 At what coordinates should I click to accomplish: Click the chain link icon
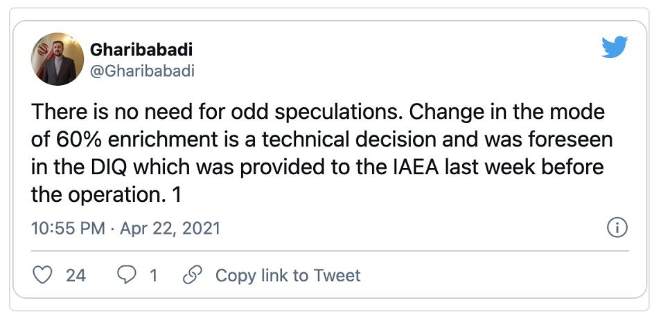tap(191, 275)
